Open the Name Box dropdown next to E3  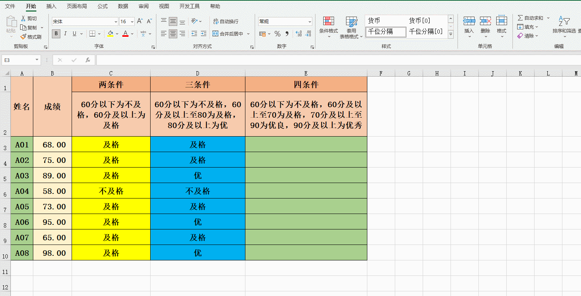(37, 60)
